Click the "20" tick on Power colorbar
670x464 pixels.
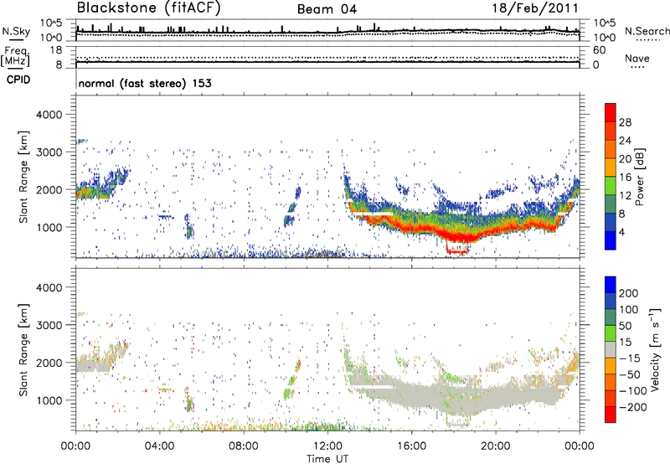pyautogui.click(x=625, y=159)
